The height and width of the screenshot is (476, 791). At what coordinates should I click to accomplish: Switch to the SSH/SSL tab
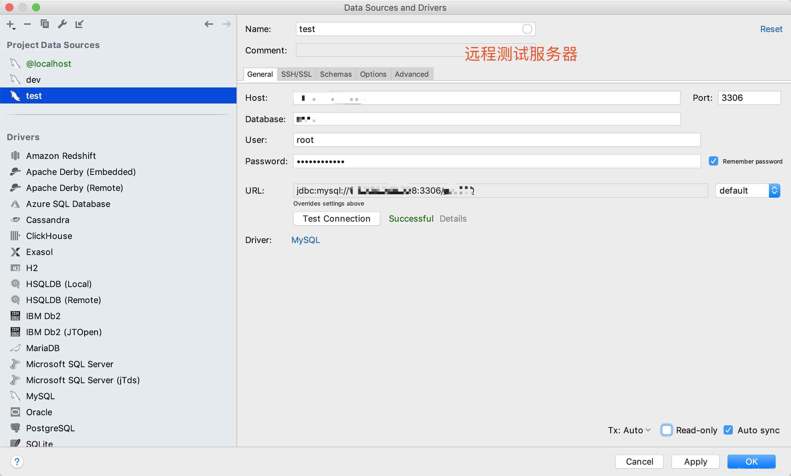[x=296, y=74]
